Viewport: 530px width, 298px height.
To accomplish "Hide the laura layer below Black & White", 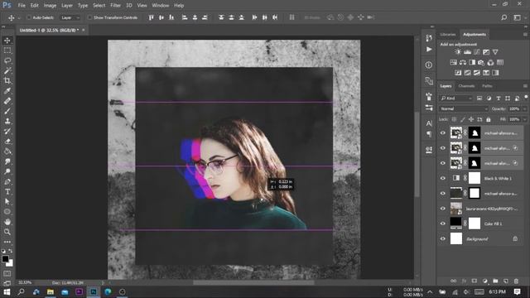I will tap(443, 209).
